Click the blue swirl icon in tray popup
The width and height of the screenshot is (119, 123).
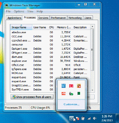click(64, 86)
